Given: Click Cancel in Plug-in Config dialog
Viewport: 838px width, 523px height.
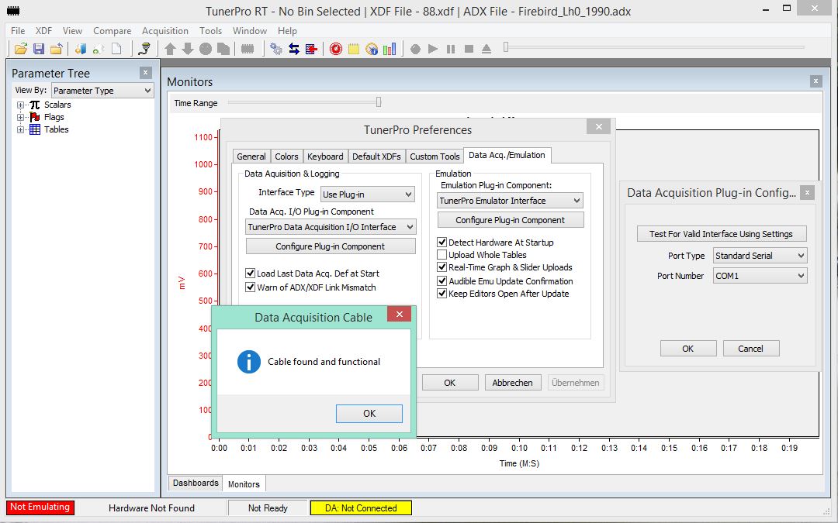Looking at the screenshot, I should pos(751,349).
